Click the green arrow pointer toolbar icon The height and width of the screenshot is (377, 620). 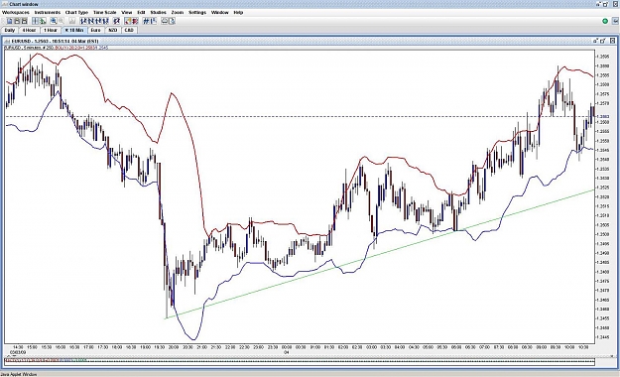coord(43,21)
